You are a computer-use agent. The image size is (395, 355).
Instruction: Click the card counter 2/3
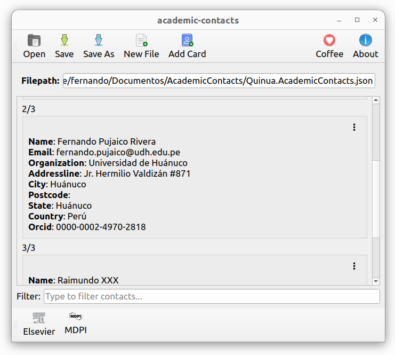[28, 109]
